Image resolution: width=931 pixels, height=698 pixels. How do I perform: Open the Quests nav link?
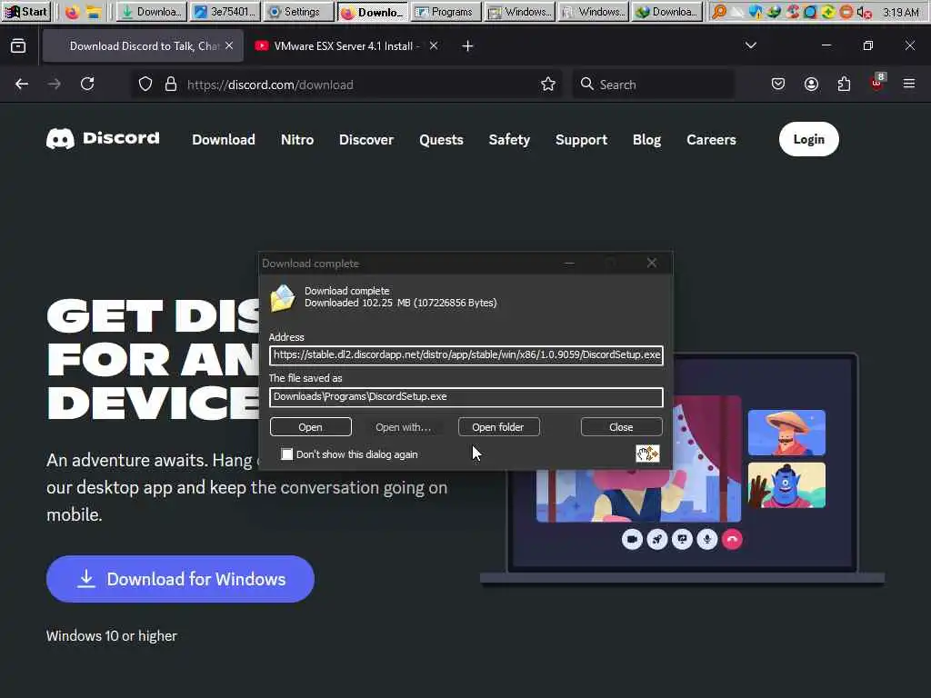(441, 140)
